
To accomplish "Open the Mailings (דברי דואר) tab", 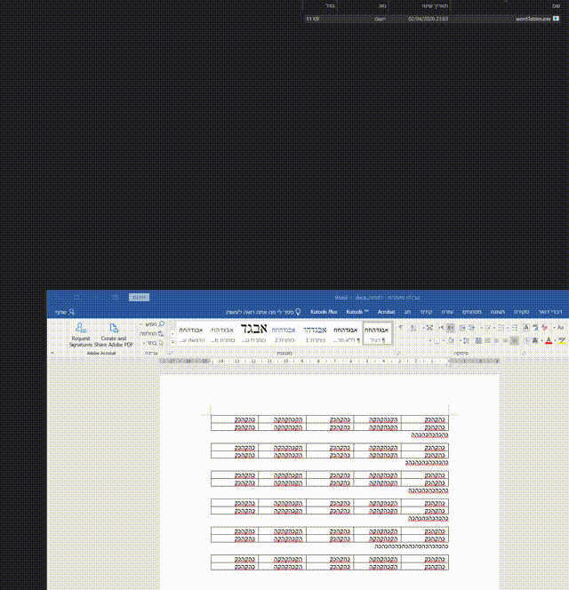I will 550,312.
